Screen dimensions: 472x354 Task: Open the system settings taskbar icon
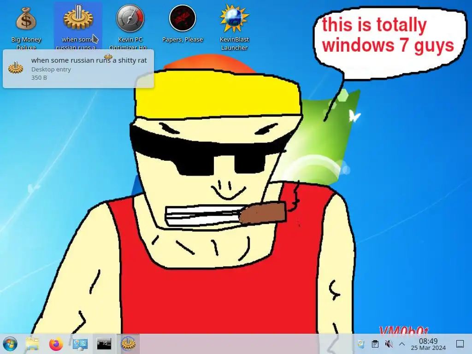[80, 344]
